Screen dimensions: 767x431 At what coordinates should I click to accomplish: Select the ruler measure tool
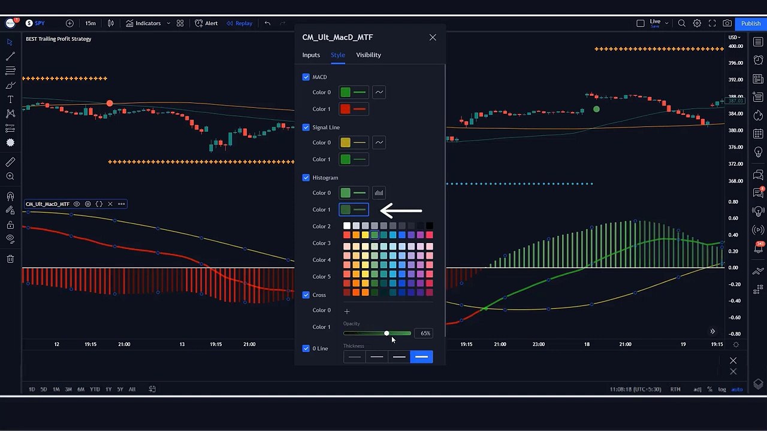pos(10,162)
